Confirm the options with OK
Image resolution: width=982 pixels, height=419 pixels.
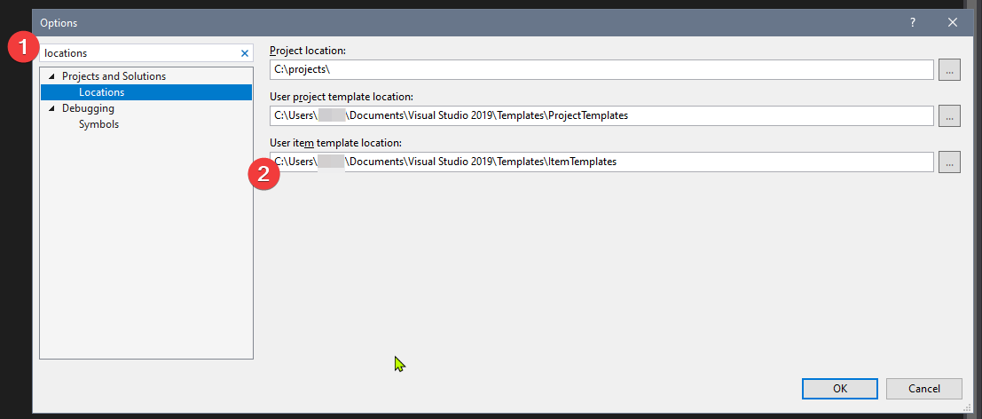840,388
